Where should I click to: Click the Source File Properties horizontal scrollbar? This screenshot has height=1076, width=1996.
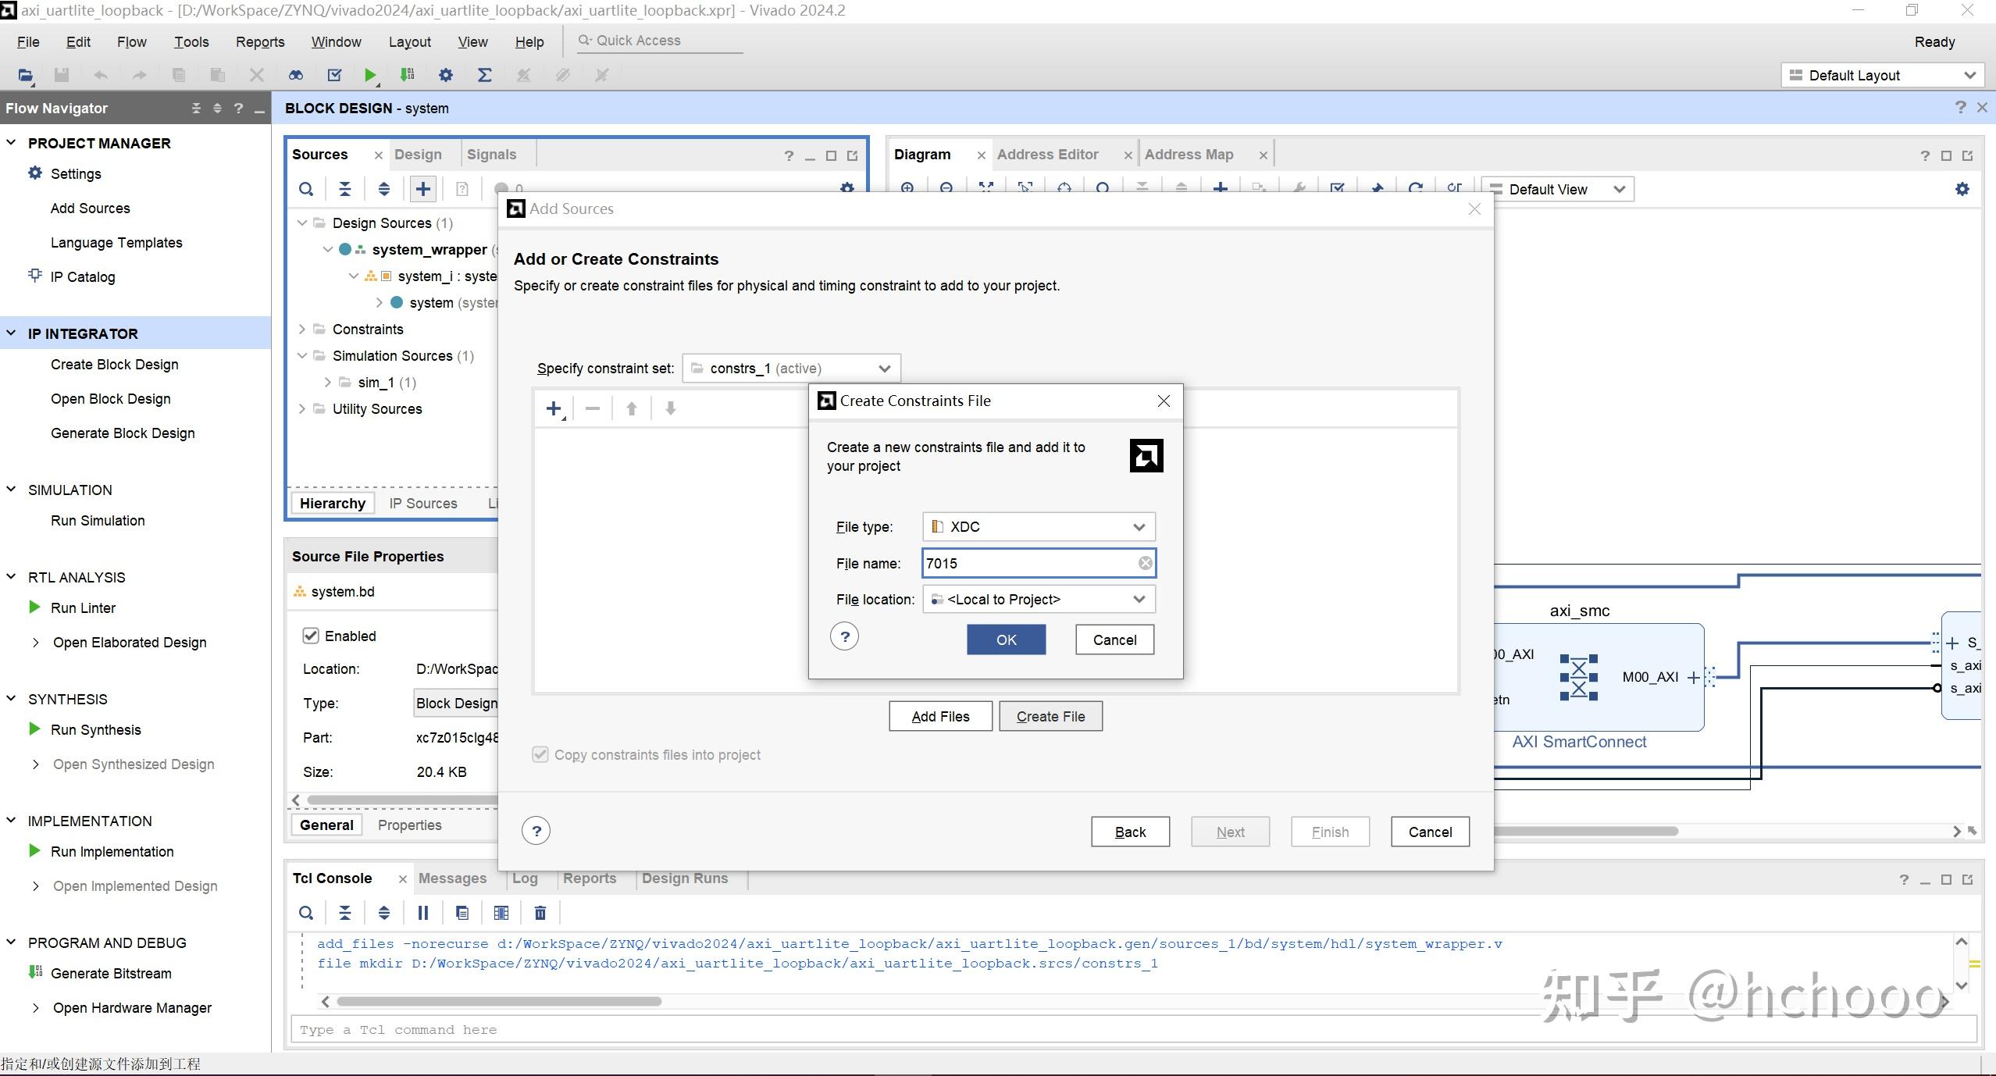click(x=402, y=800)
